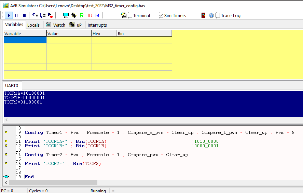Show the LCD hardware simulation icon

[x=66, y=15]
